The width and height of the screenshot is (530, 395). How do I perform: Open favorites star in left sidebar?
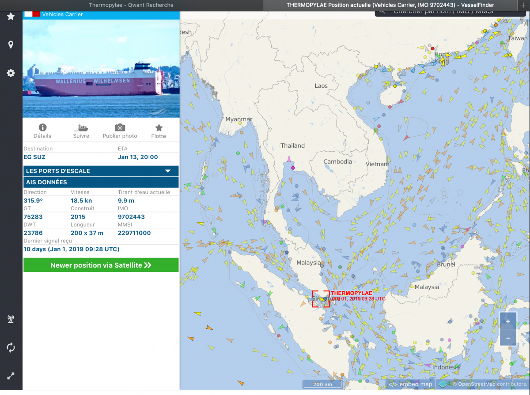(x=11, y=16)
